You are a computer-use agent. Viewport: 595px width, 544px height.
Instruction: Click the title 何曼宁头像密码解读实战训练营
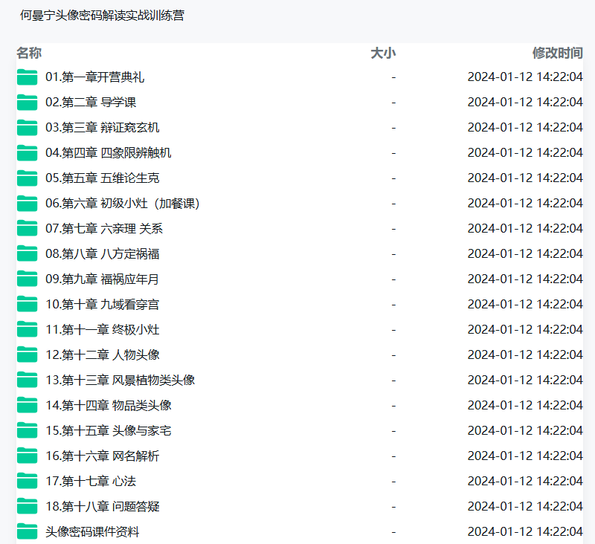[x=102, y=15]
